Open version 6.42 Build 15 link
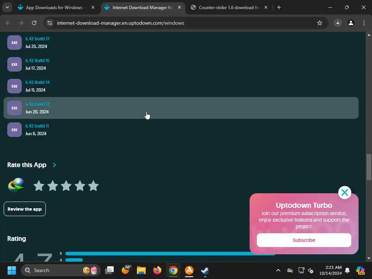 click(37, 61)
